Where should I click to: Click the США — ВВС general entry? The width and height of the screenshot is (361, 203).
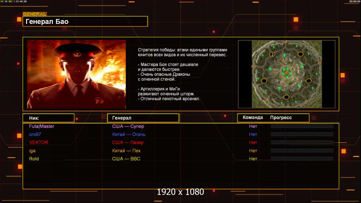pyautogui.click(x=126, y=159)
